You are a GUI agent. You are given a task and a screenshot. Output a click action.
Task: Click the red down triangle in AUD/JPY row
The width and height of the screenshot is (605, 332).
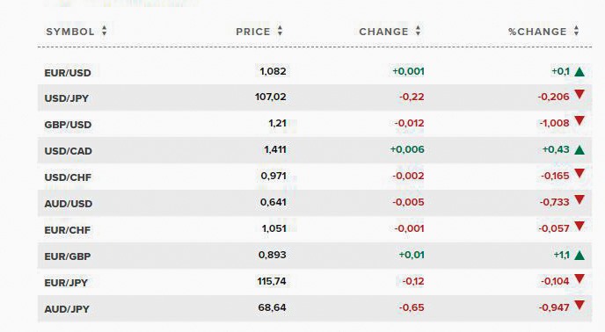tap(579, 306)
